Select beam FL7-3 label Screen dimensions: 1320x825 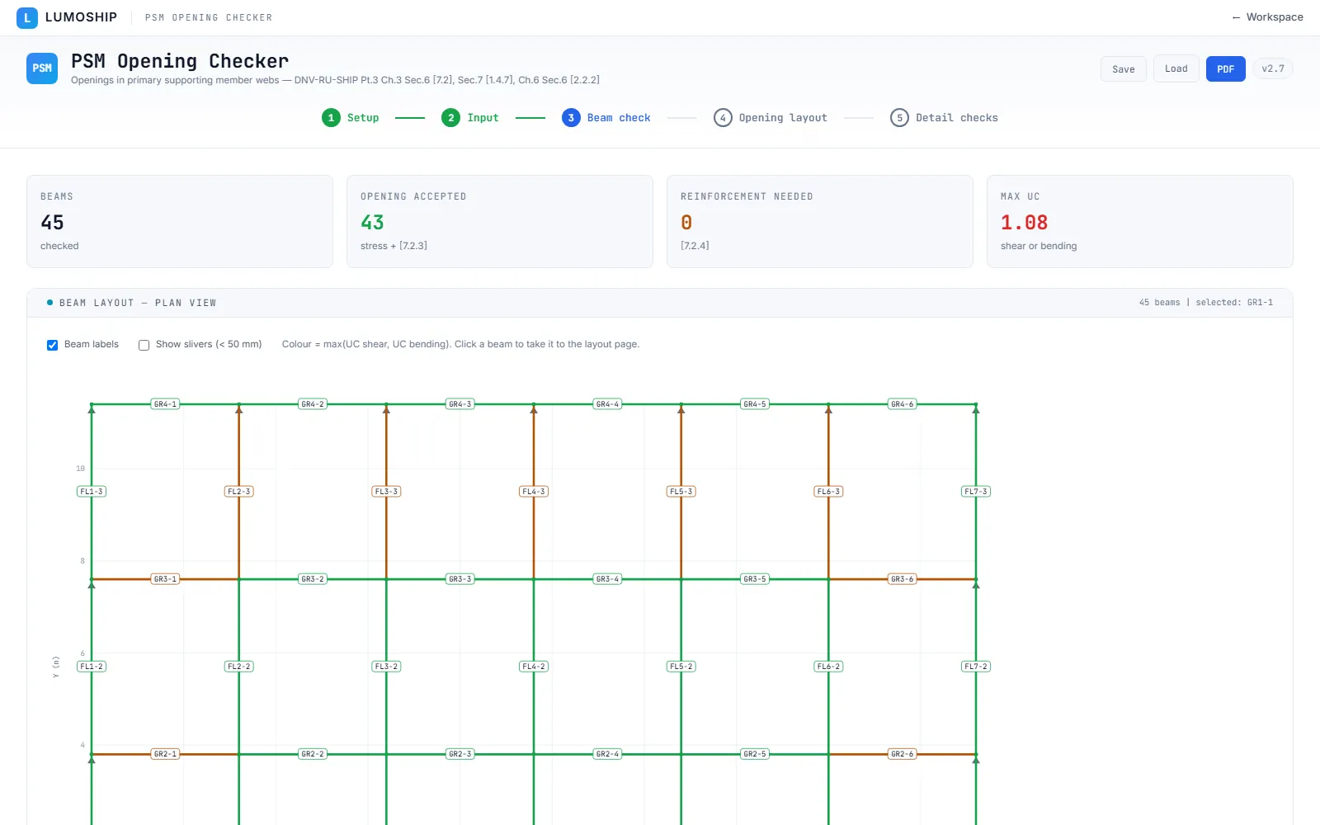coord(976,492)
